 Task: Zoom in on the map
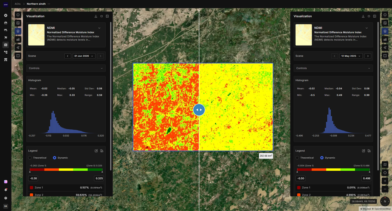point(385,181)
